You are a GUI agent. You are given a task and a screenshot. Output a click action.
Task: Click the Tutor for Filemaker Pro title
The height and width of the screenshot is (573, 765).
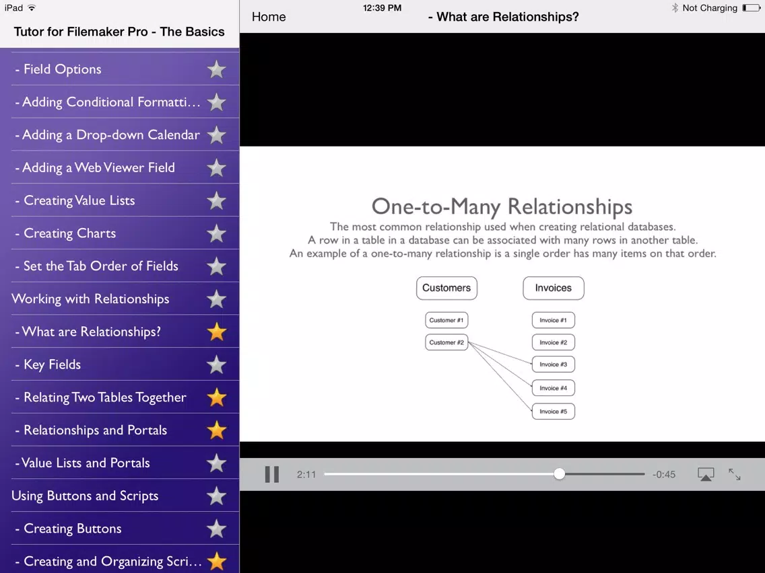(119, 32)
